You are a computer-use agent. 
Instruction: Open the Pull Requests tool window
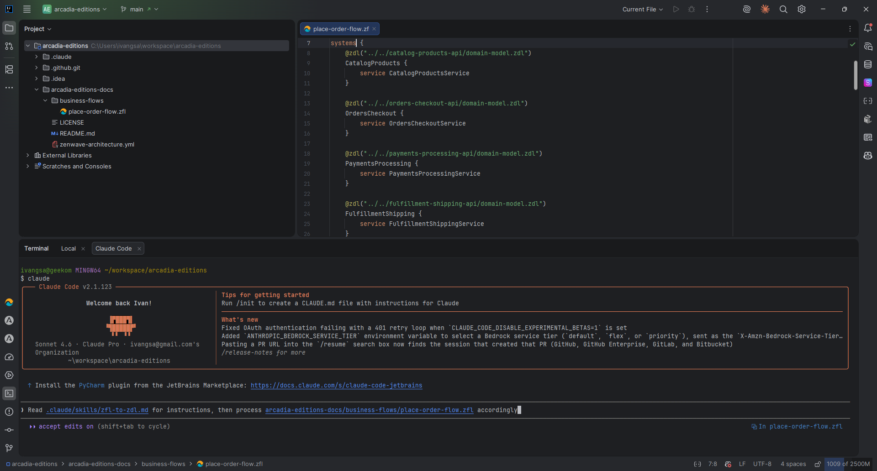pos(9,46)
